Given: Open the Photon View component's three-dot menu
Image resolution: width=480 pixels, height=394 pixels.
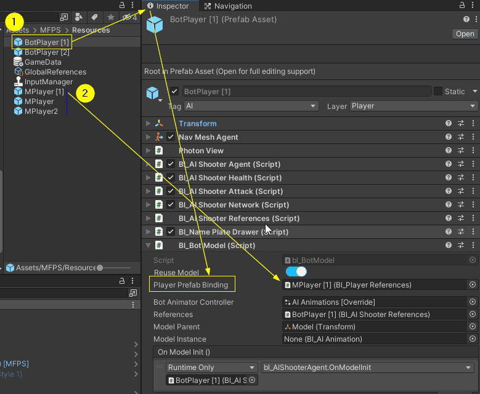Looking at the screenshot, I should (x=473, y=151).
